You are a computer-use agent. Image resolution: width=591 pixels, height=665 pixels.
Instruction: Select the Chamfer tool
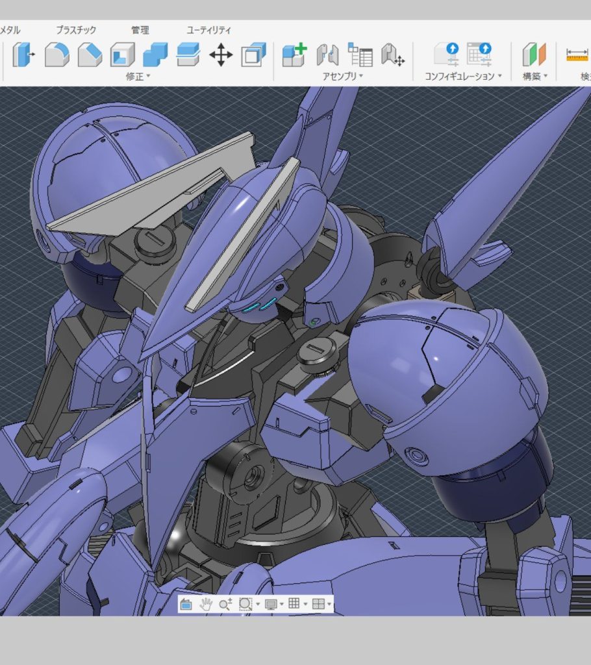pos(90,55)
